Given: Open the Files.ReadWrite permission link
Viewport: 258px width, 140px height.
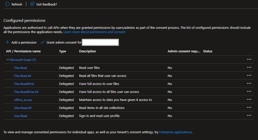Looking at the screenshot, I should point(24,84).
